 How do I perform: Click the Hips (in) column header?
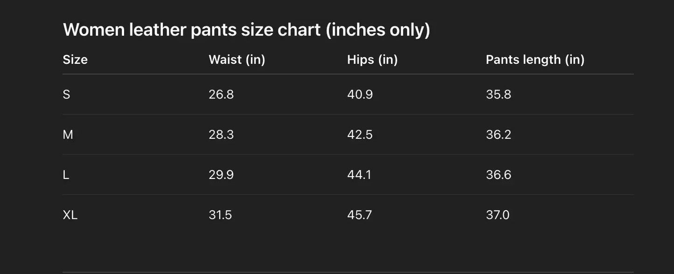tap(372, 60)
